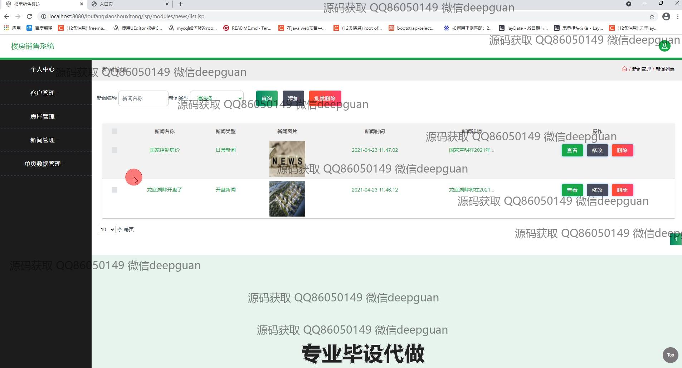This screenshot has width=682, height=368.
Task: Click the 批量删除 button
Action: click(325, 98)
